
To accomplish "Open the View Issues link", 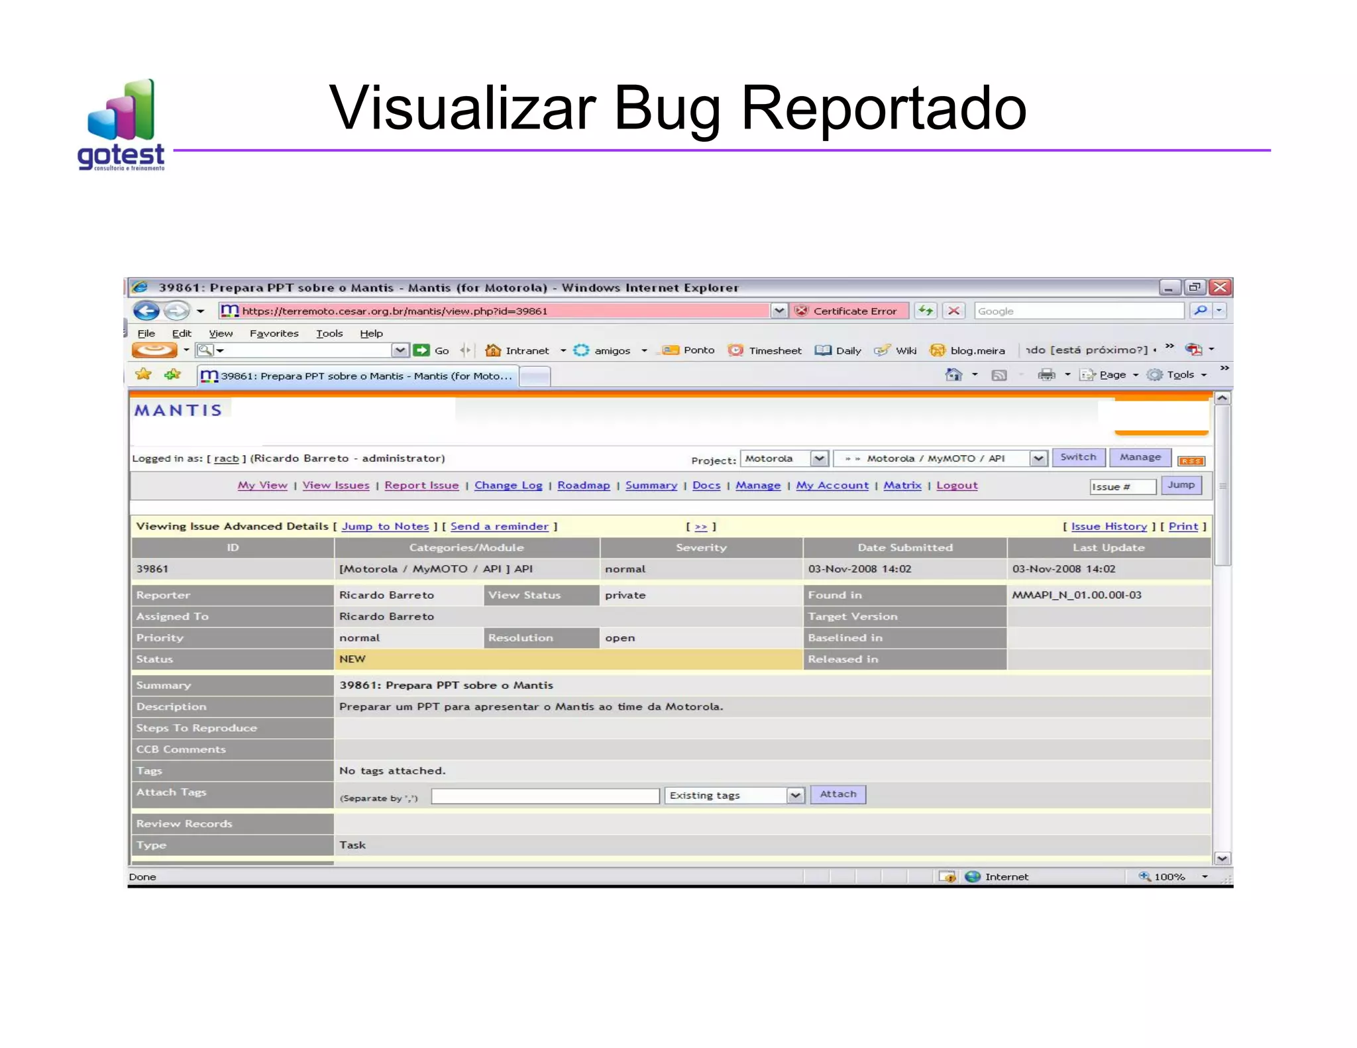I will point(336,485).
